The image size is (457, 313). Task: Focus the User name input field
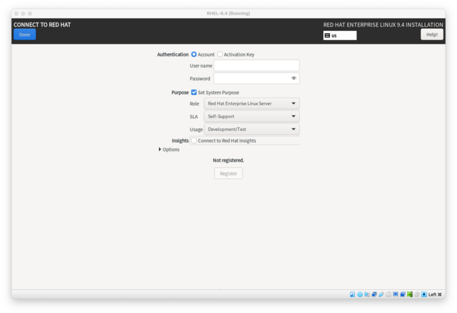coord(256,66)
